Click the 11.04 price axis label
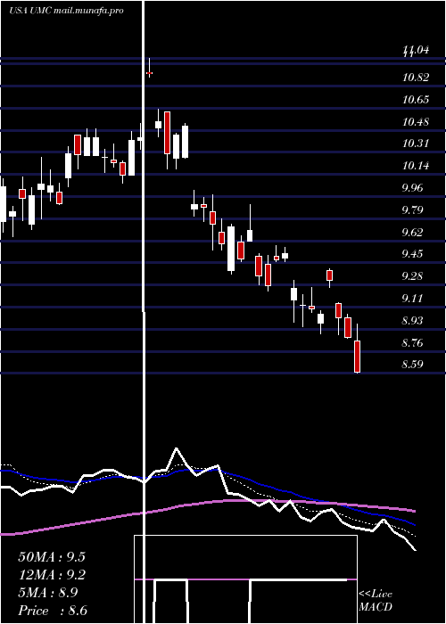This screenshot has width=446, height=624. point(416,51)
